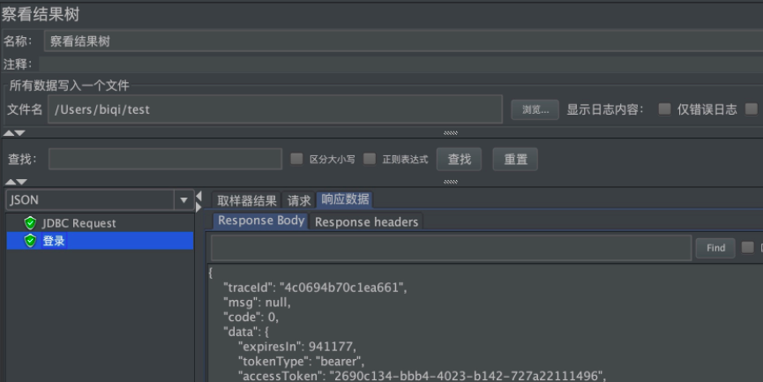The width and height of the screenshot is (763, 382).
Task: Select the 响应数据 tab
Action: (x=345, y=199)
